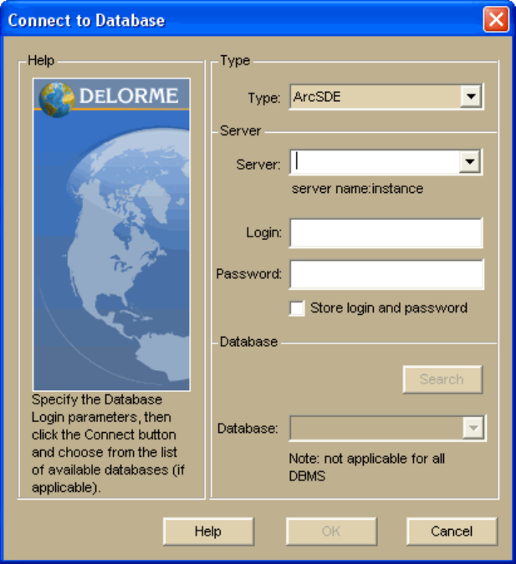Enable Store login and password checkbox
Image resolution: width=516 pixels, height=564 pixels.
click(297, 308)
